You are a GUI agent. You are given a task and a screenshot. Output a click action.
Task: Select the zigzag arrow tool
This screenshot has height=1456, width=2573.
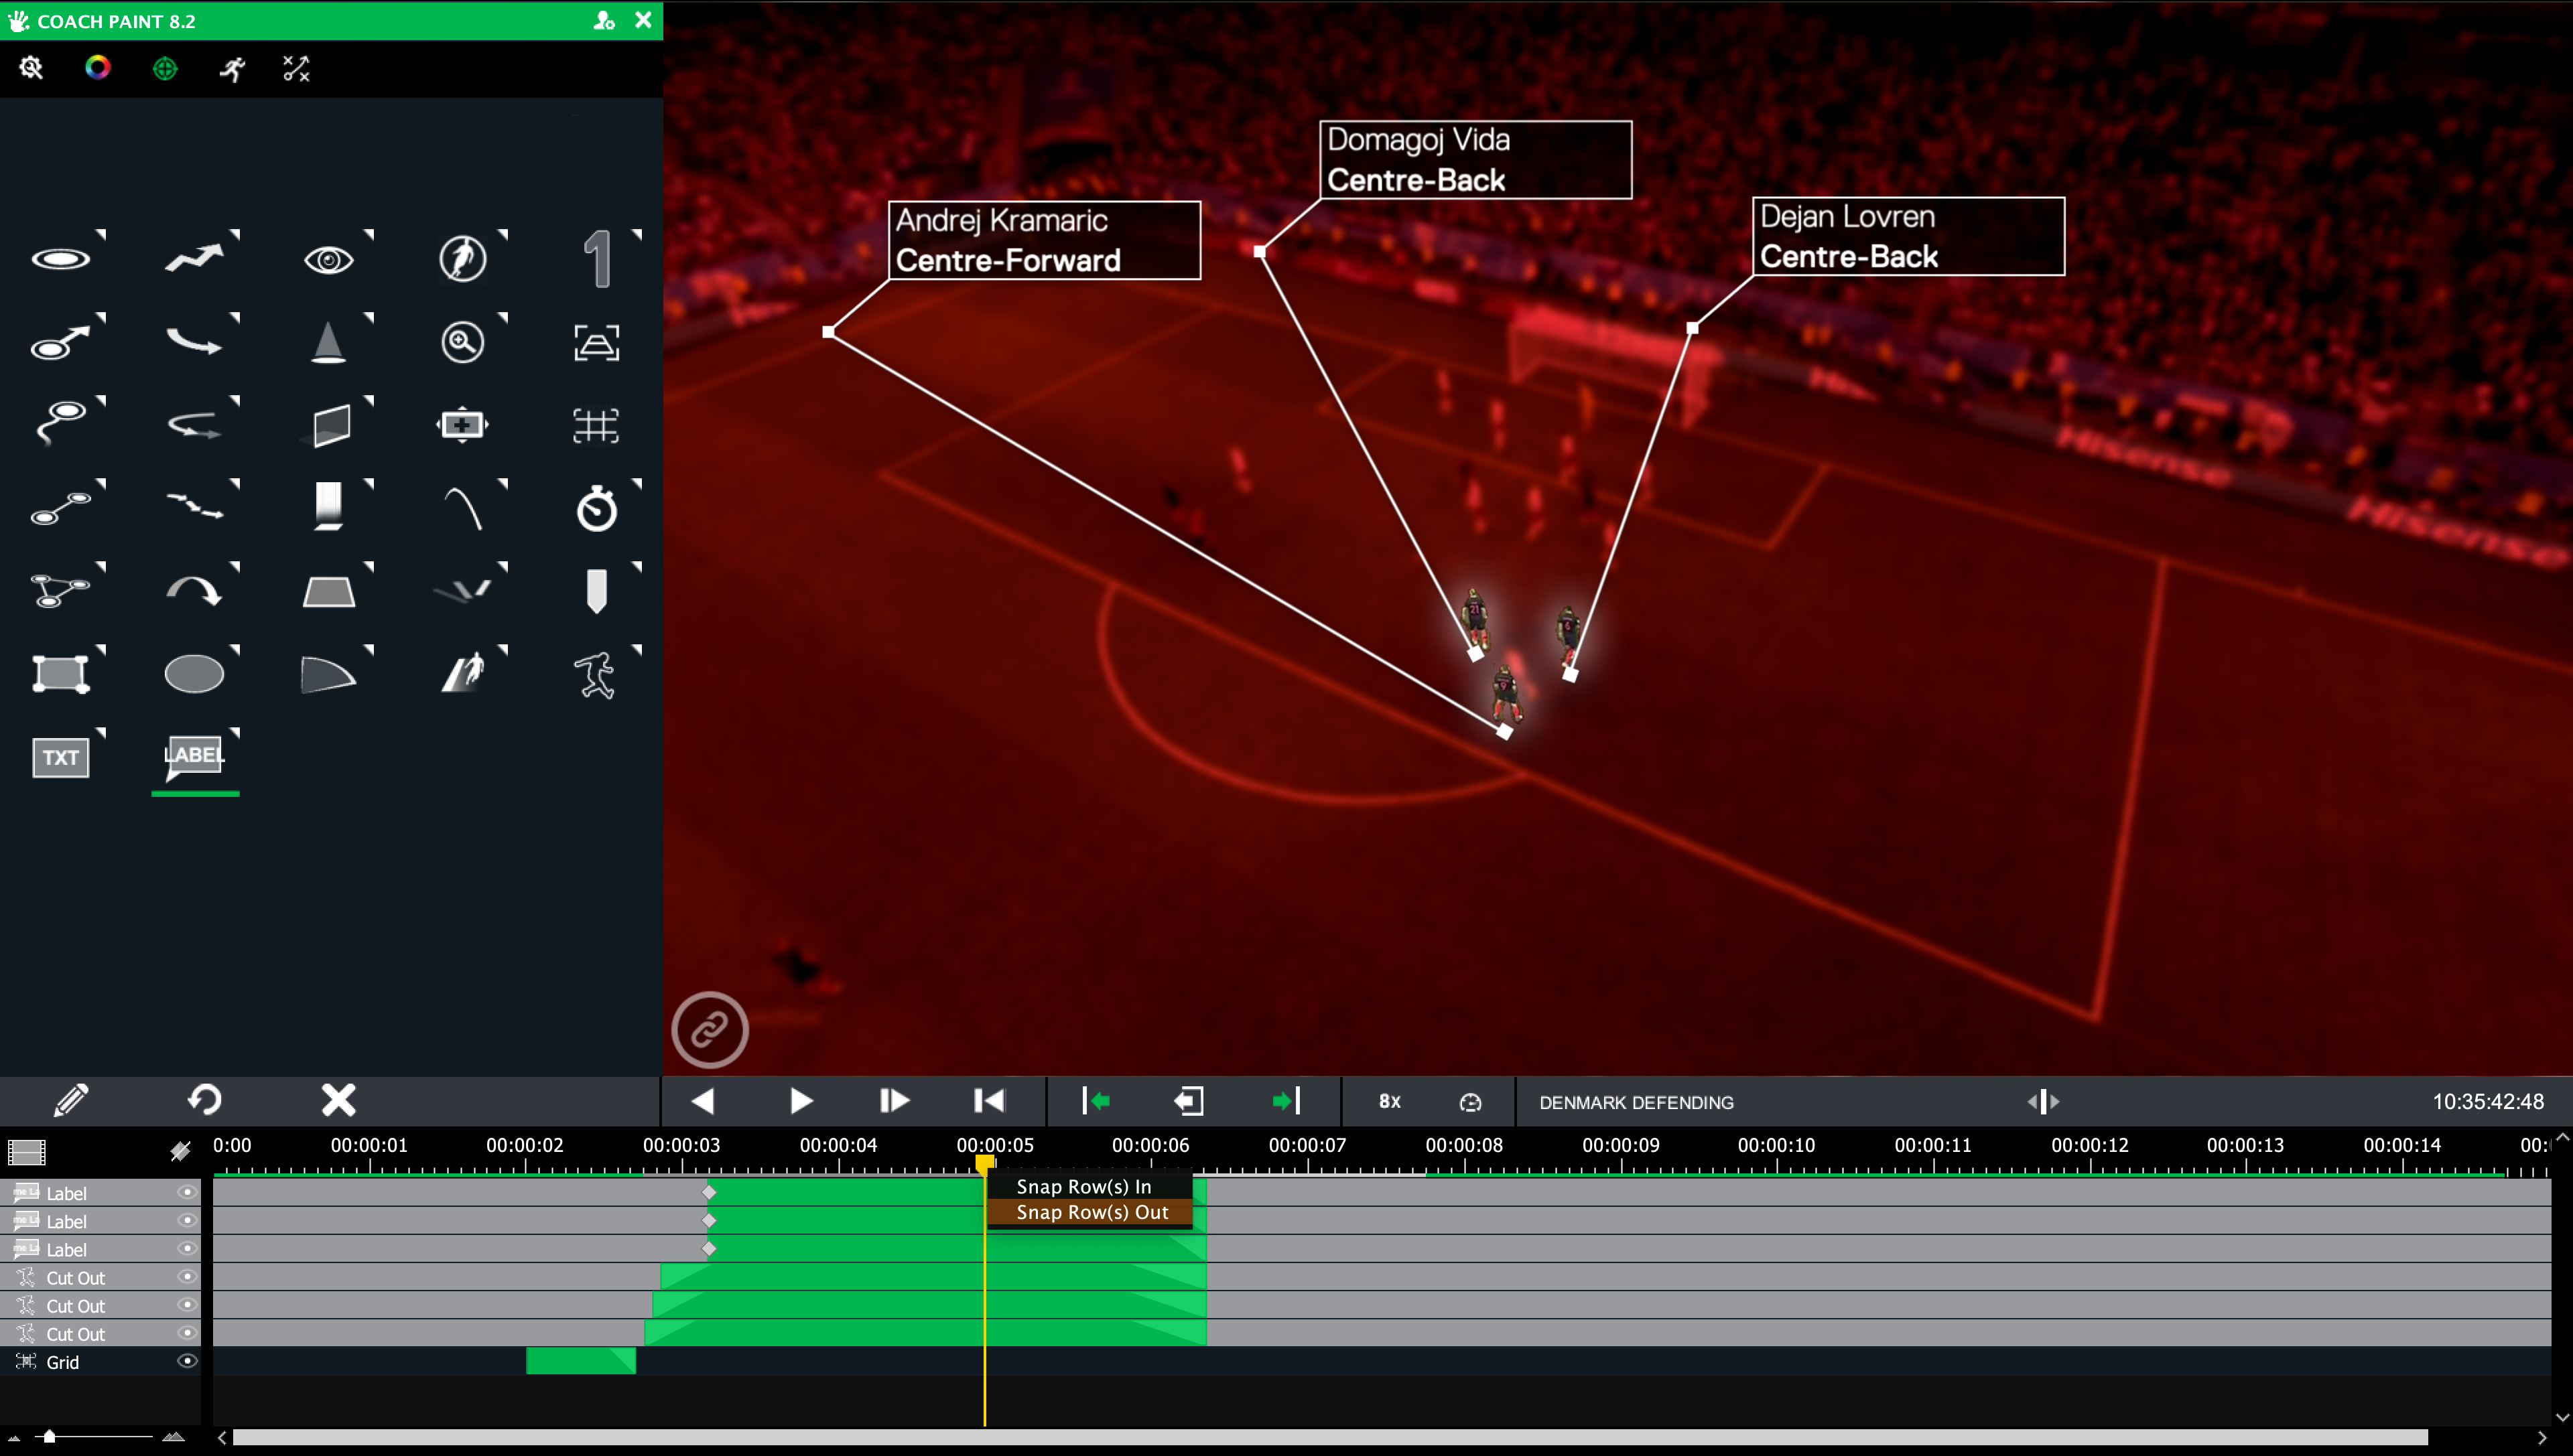194,258
